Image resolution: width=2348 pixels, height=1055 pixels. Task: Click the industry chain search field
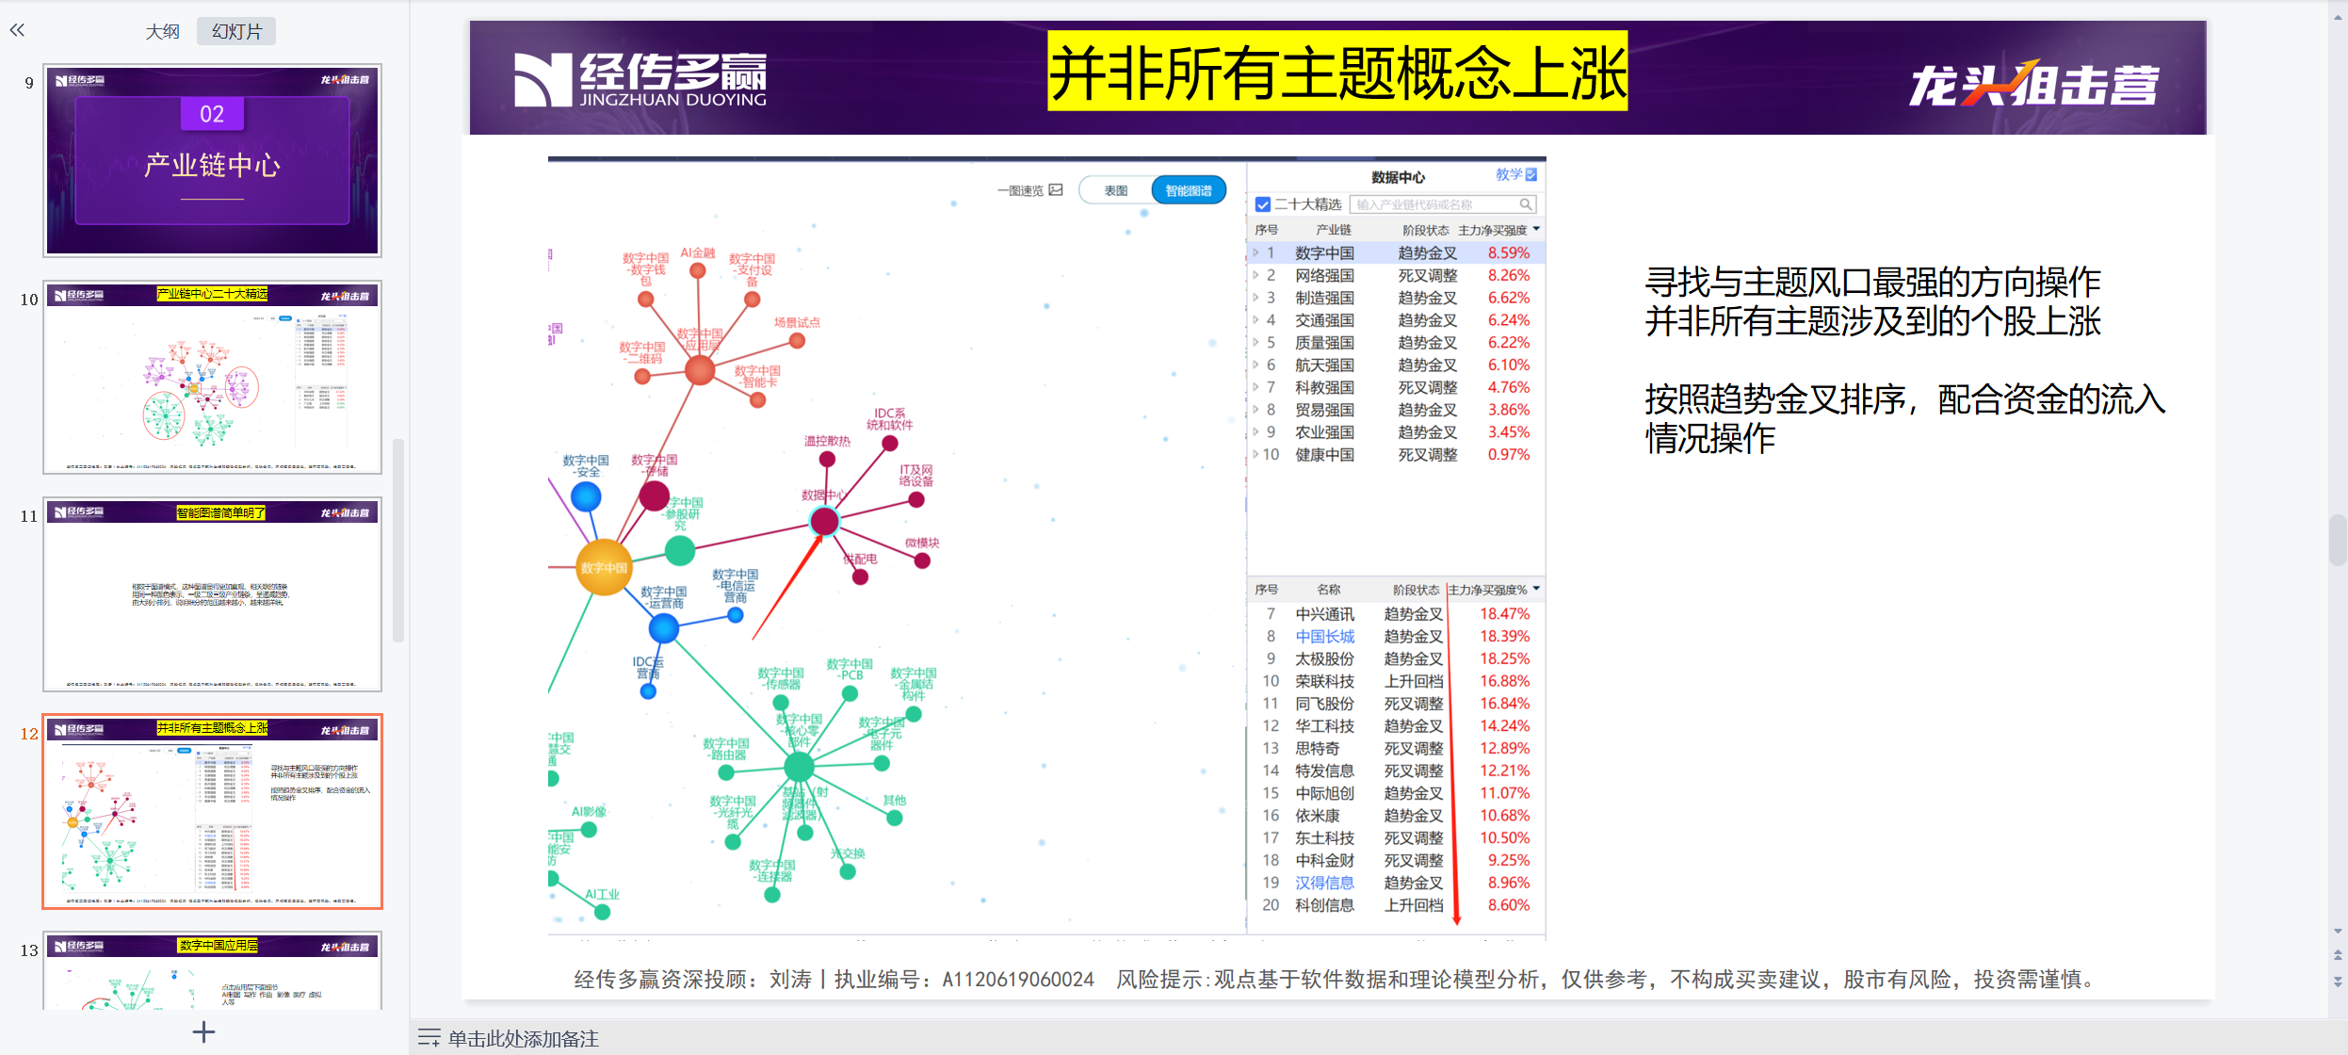pos(1443,204)
